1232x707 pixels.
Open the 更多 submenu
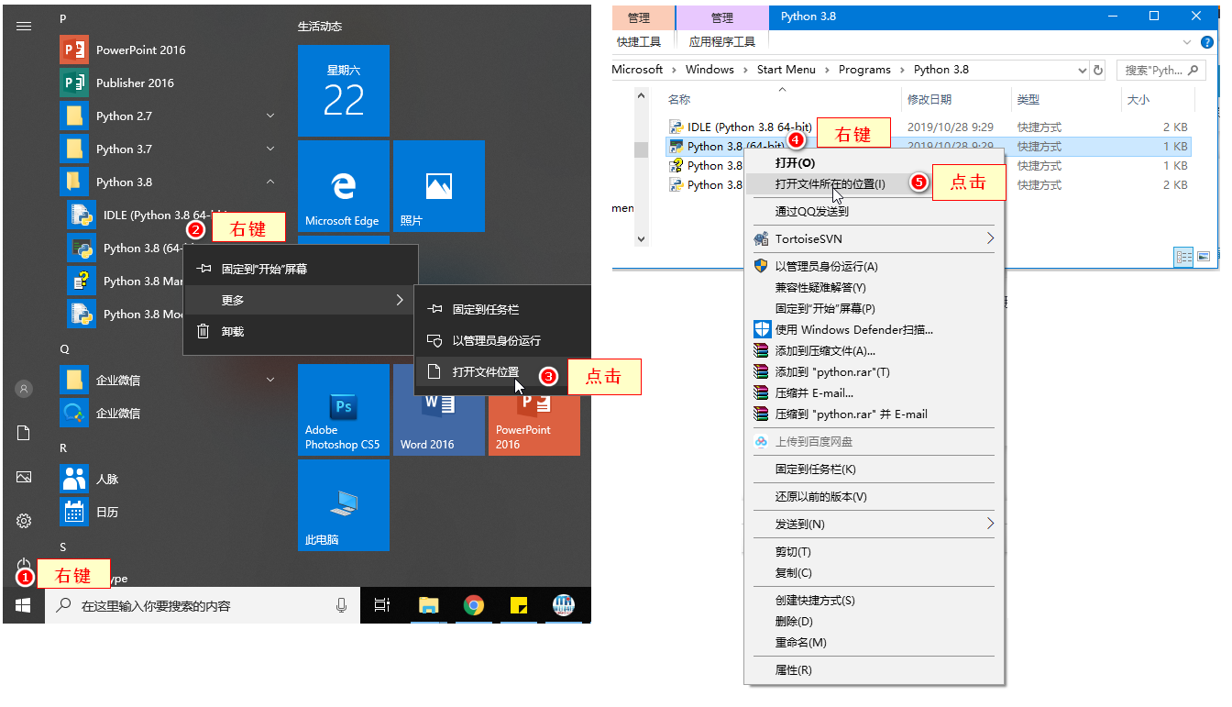tap(301, 300)
